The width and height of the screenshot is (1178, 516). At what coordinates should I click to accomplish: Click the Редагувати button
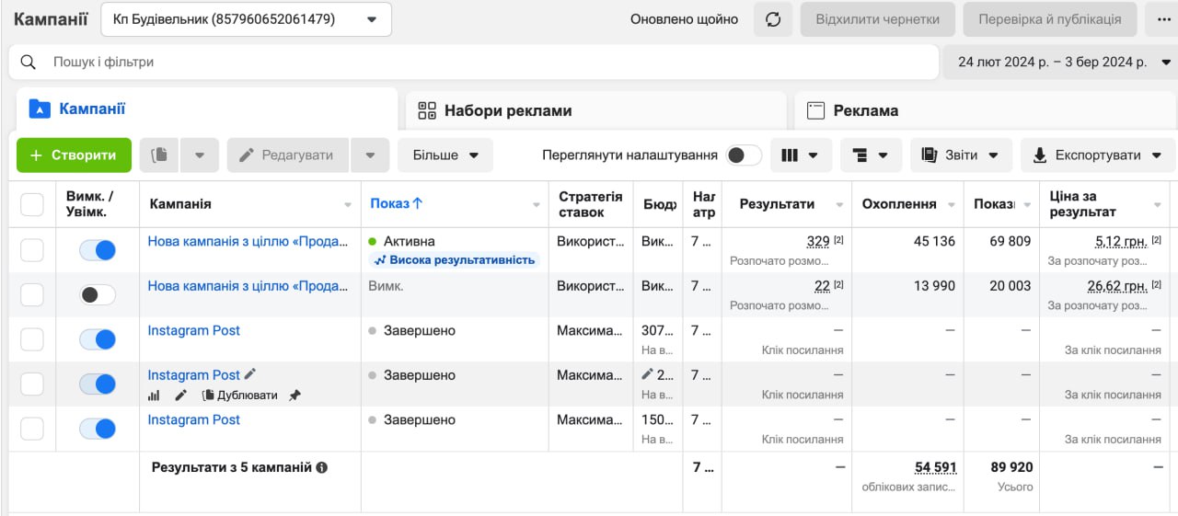[288, 155]
